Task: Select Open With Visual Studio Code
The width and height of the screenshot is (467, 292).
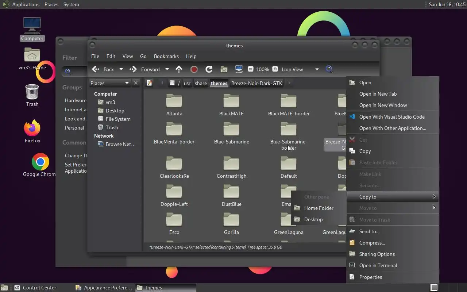Action: point(391,117)
